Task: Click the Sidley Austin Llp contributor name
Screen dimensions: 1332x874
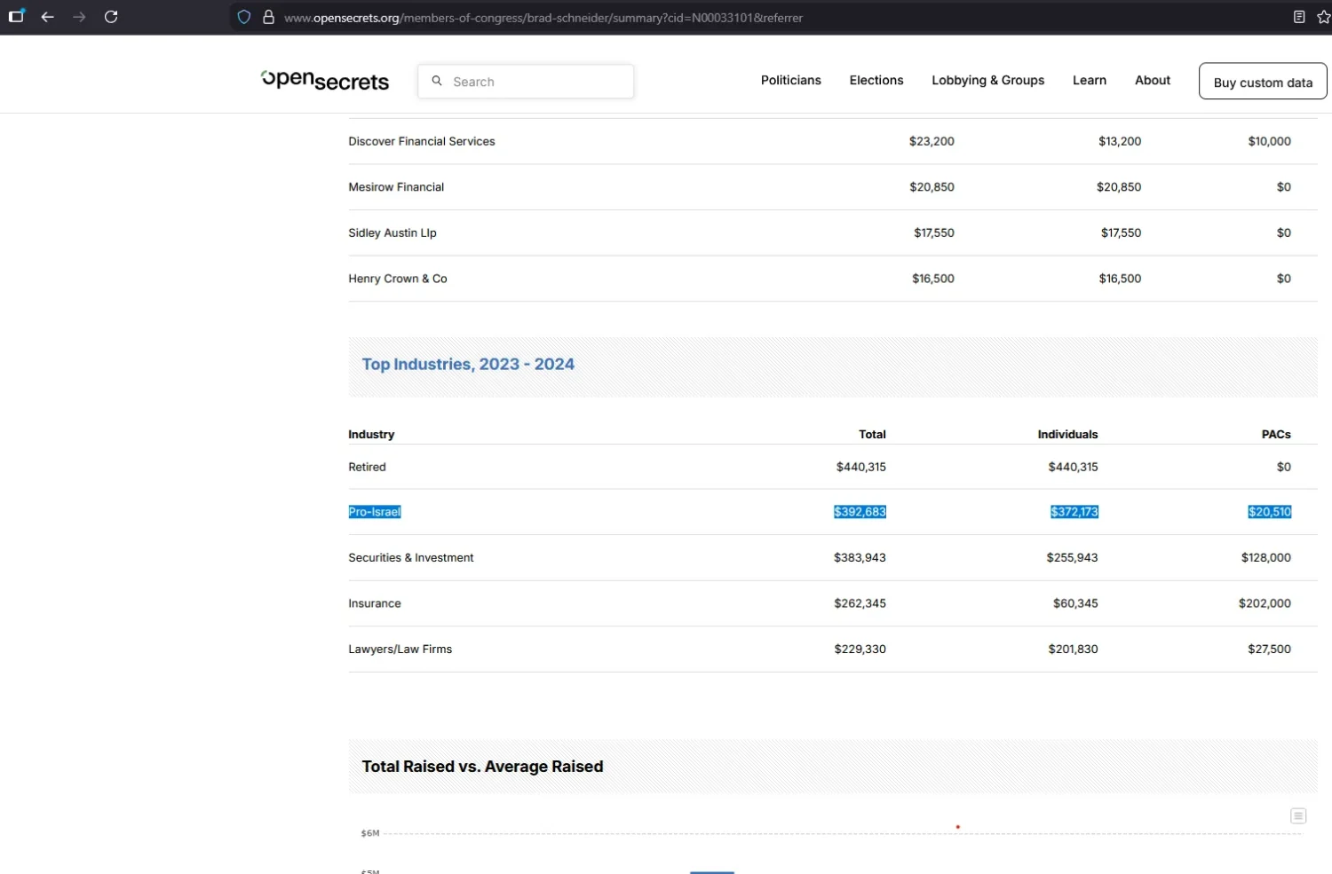Action: (x=392, y=232)
